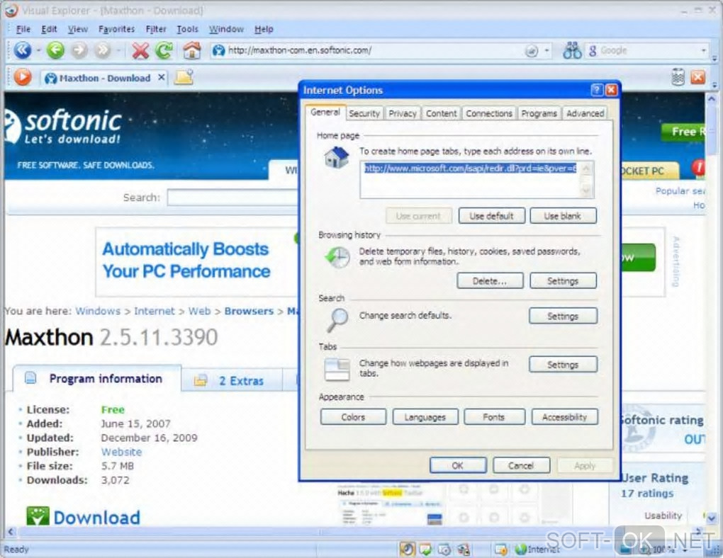Open the Tools menu
This screenshot has width=723, height=558.
coord(187,29)
